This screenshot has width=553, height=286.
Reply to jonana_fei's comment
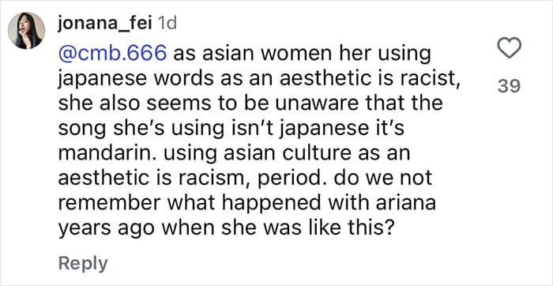click(x=83, y=264)
